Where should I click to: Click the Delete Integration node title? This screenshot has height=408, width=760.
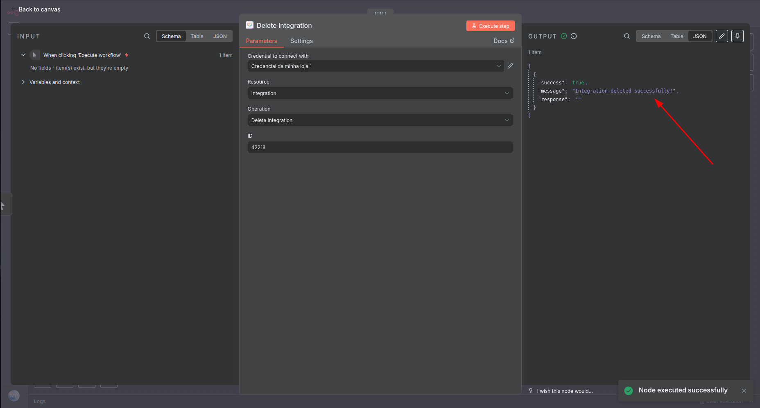coord(284,25)
